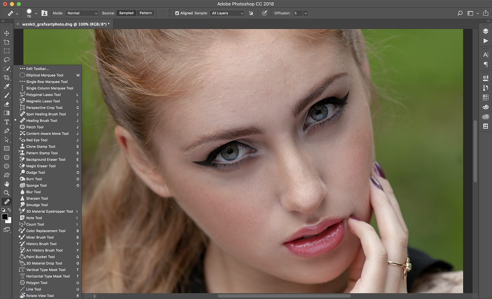Click the background color swatch
The height and width of the screenshot is (299, 492).
click(x=9, y=221)
